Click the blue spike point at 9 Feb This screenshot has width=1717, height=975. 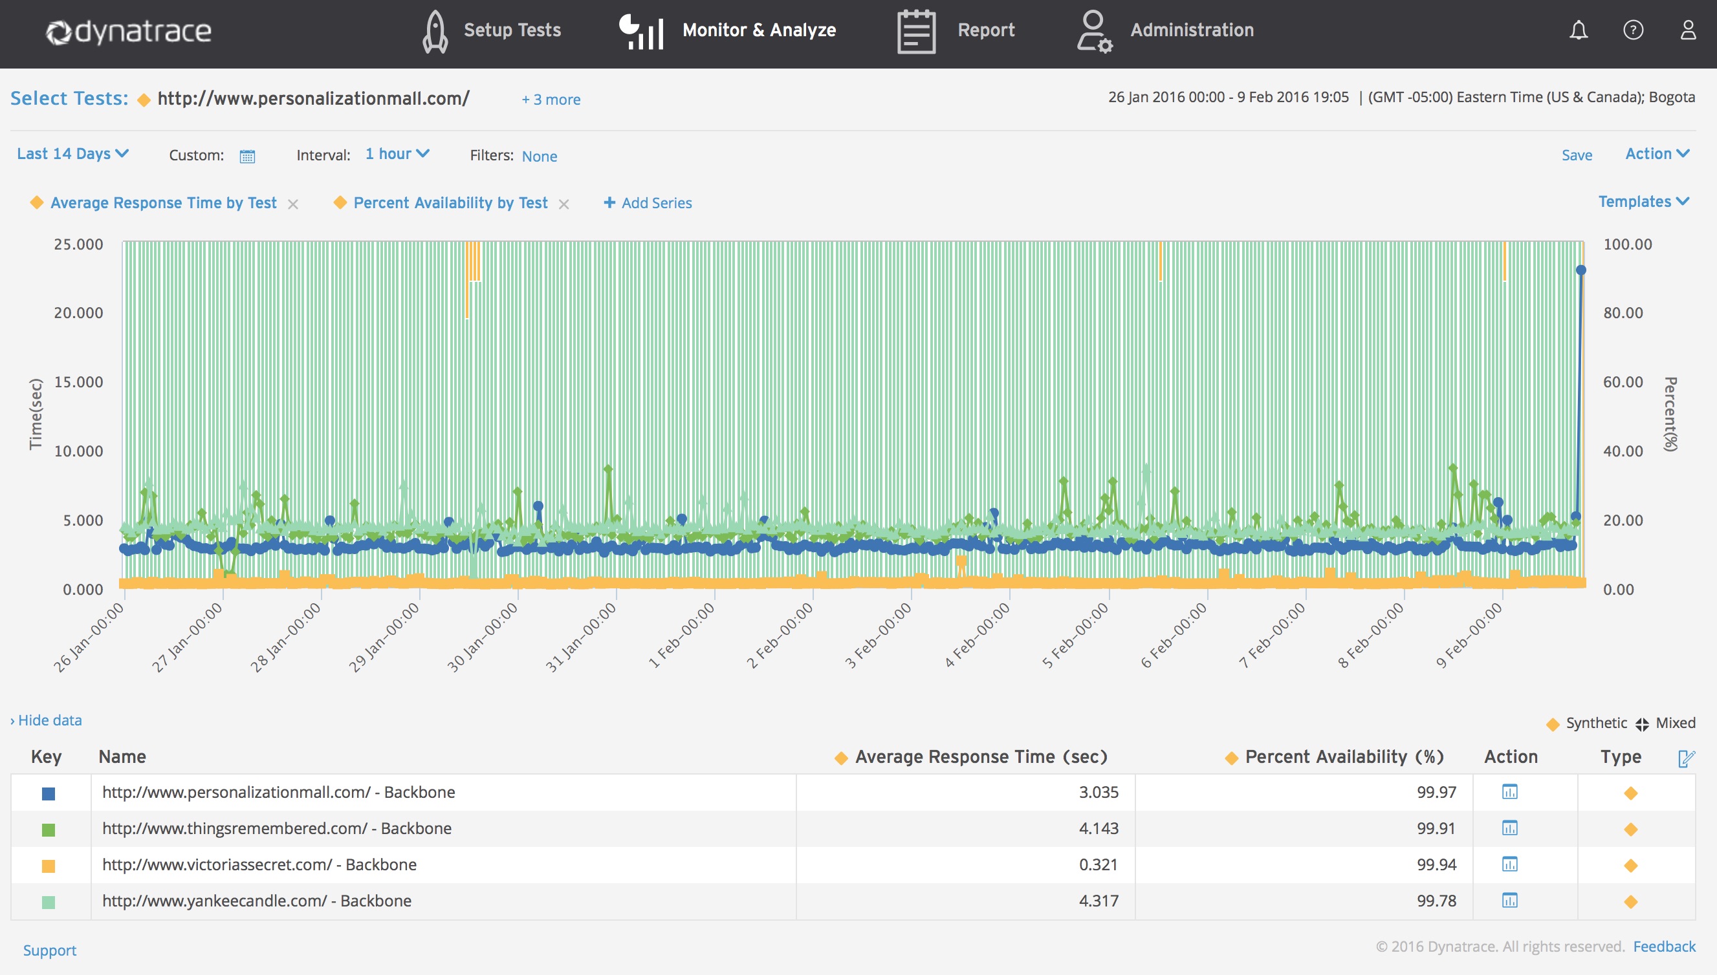click(x=1581, y=270)
